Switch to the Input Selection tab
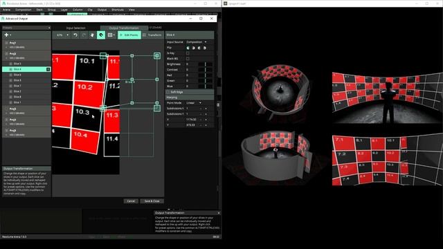 pyautogui.click(x=75, y=28)
